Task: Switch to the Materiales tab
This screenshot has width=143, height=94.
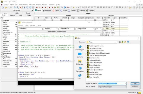Action: (47, 11)
